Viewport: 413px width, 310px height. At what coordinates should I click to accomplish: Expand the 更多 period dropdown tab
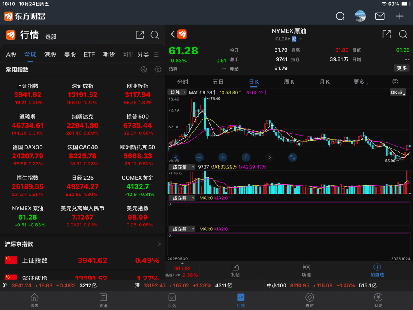360,82
